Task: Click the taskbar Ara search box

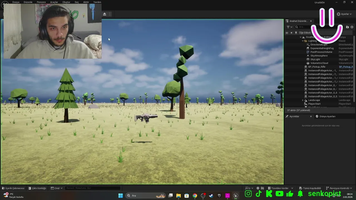Action: point(145,196)
